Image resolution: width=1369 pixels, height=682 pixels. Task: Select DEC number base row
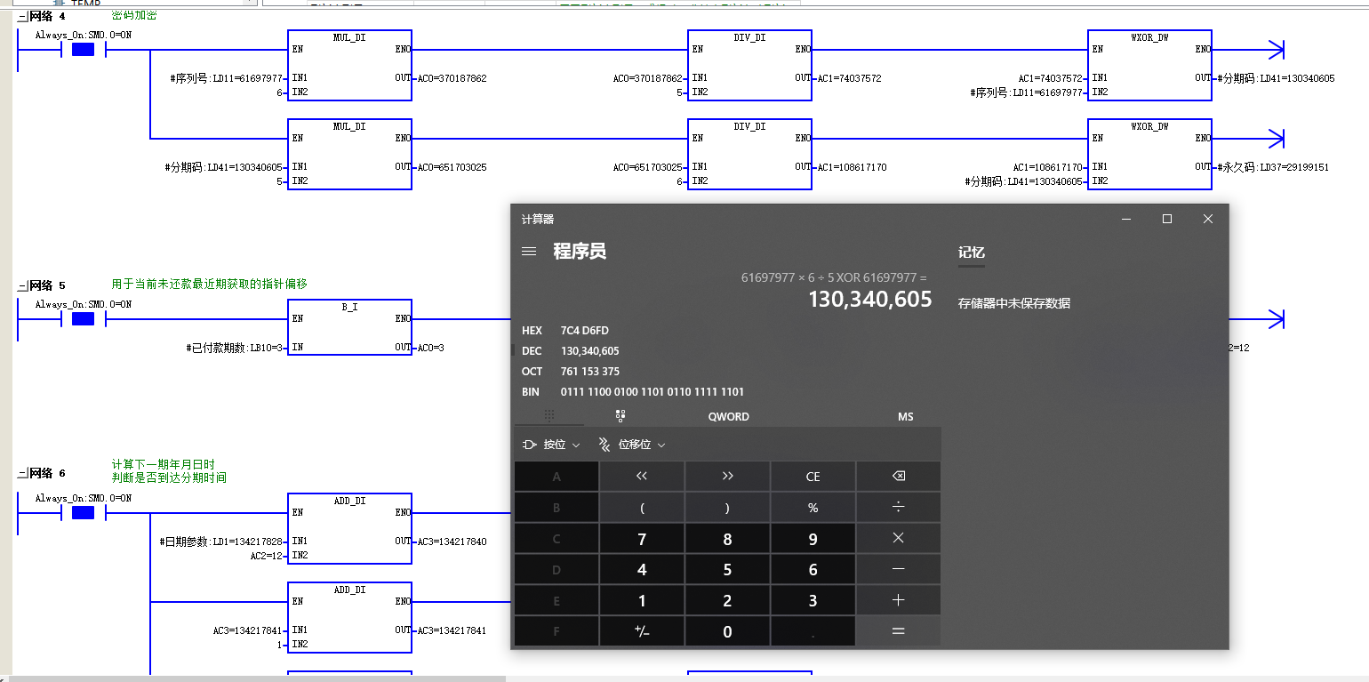pyautogui.click(x=726, y=351)
